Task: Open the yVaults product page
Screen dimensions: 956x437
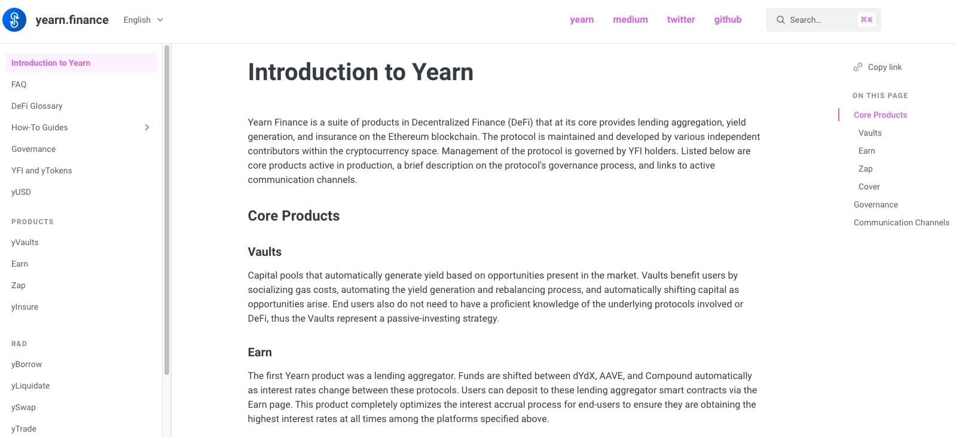Action: [25, 242]
